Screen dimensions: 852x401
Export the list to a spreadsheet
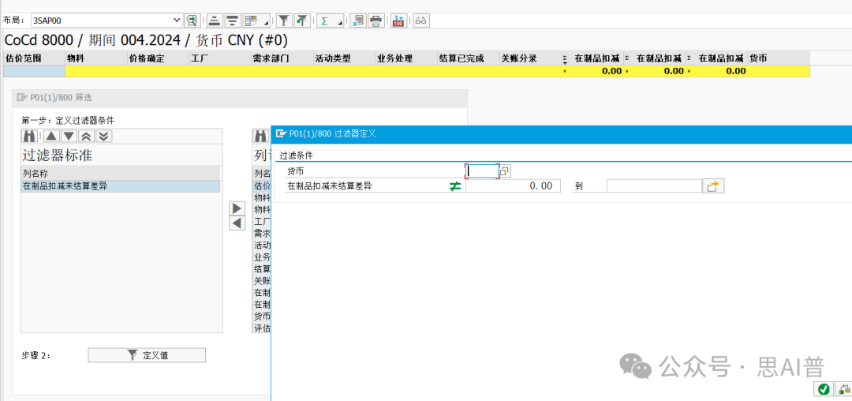tap(358, 21)
